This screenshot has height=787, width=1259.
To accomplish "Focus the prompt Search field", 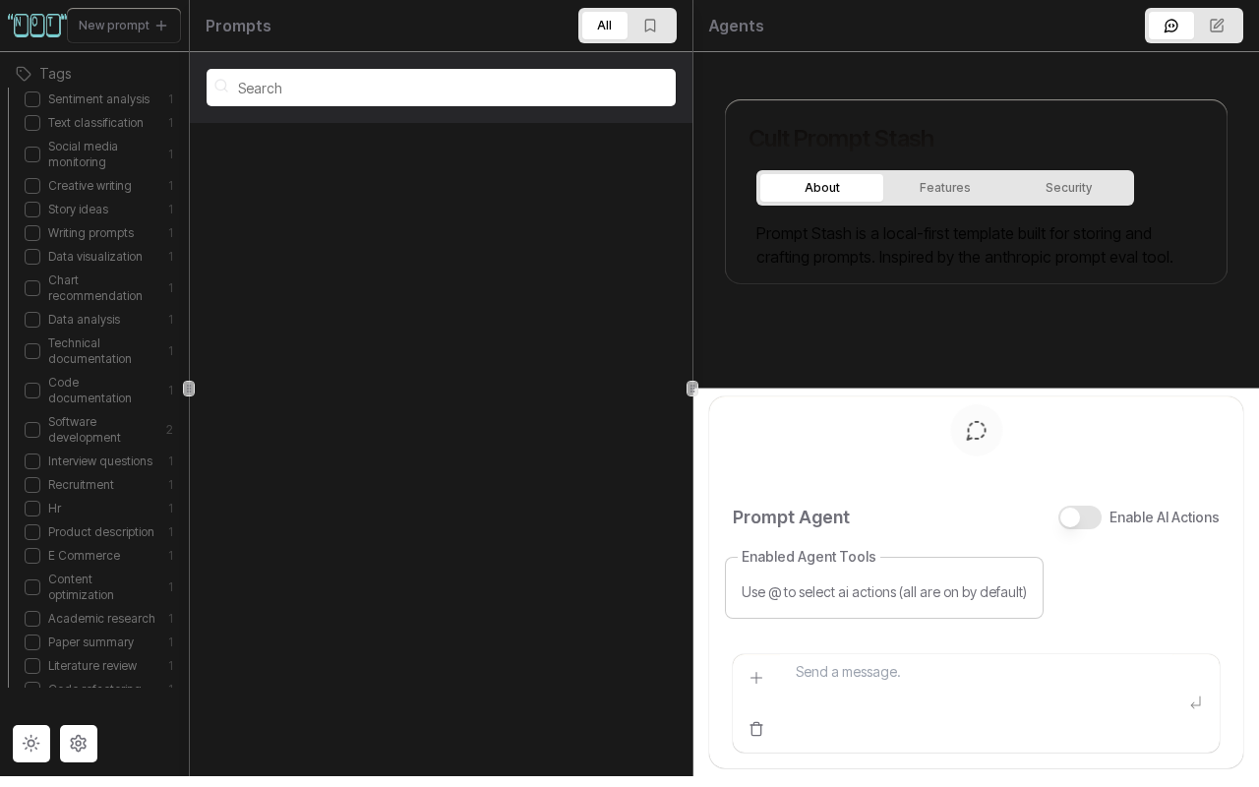I will (x=441, y=88).
